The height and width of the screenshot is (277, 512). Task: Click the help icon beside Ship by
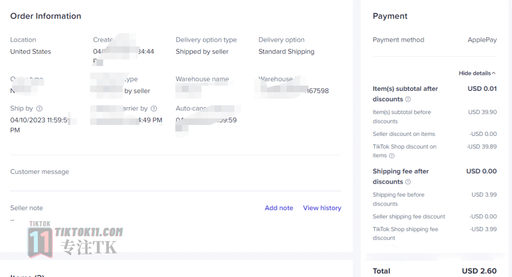(39, 108)
